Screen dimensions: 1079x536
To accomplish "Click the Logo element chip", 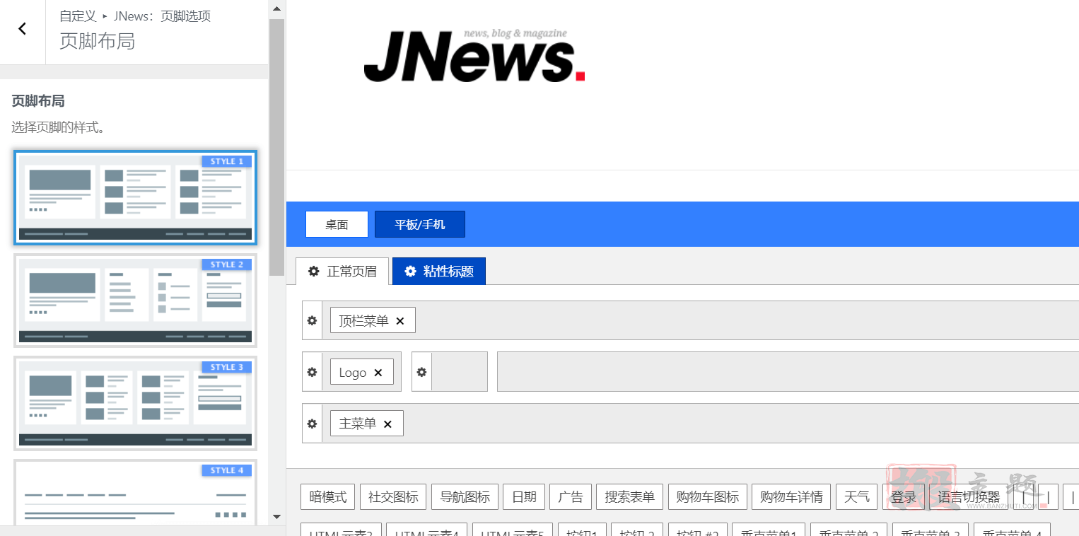I will click(362, 372).
